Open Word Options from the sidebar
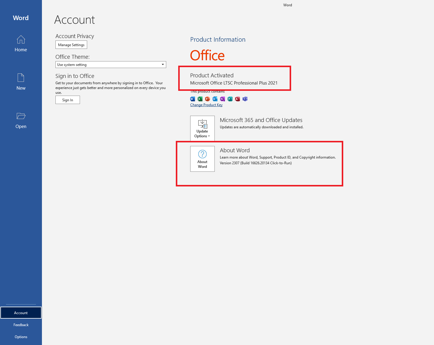Image resolution: width=434 pixels, height=345 pixels. tap(21, 337)
